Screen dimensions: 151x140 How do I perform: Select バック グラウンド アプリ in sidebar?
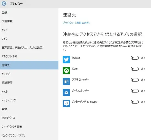[29, 135]
